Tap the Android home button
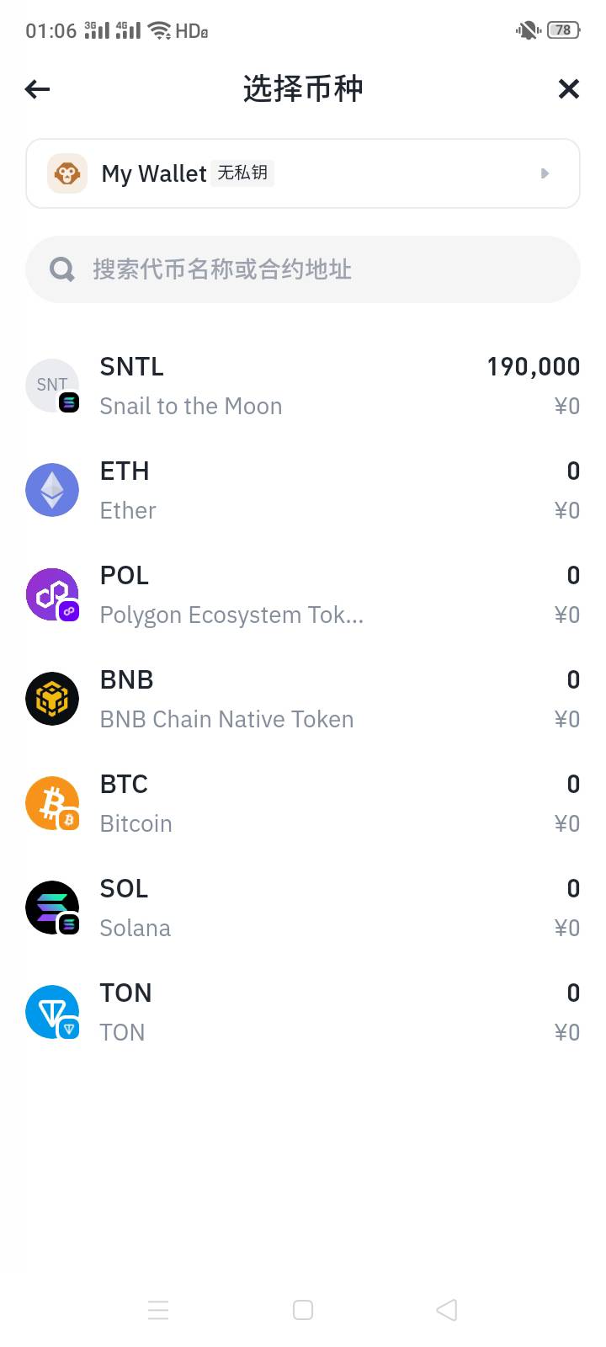The width and height of the screenshot is (606, 1347). [x=303, y=1310]
